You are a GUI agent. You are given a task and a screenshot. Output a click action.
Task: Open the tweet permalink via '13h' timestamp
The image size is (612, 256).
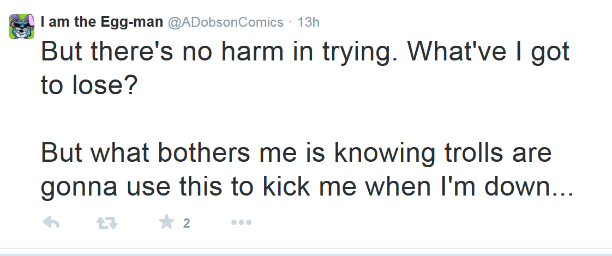coord(308,22)
